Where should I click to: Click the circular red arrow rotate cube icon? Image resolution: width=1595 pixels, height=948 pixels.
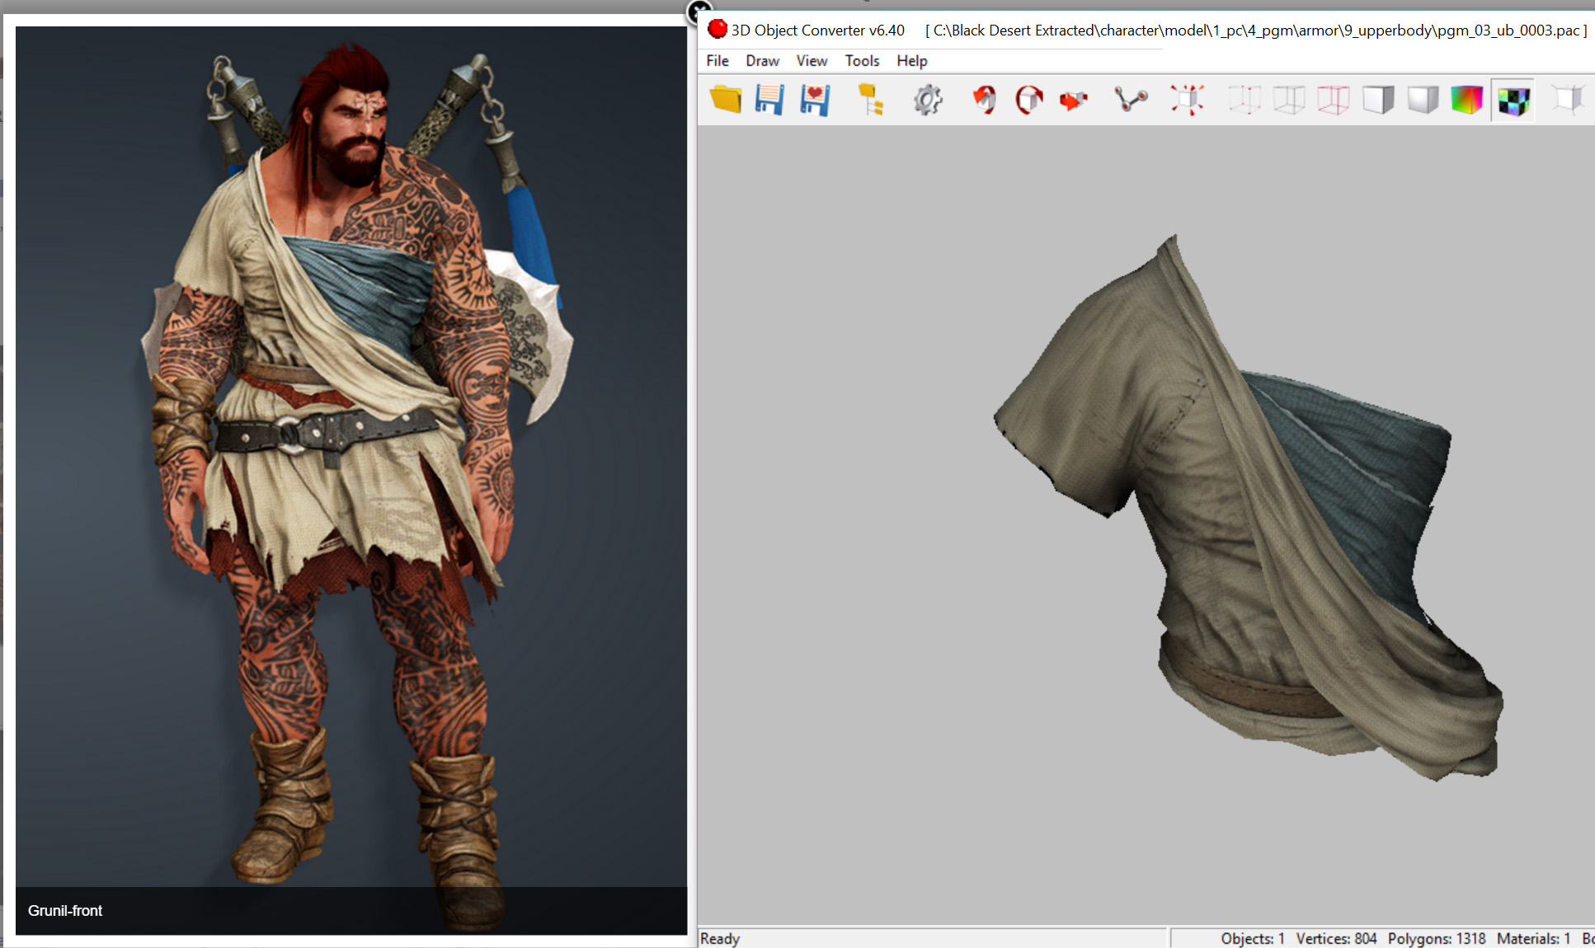[1028, 100]
